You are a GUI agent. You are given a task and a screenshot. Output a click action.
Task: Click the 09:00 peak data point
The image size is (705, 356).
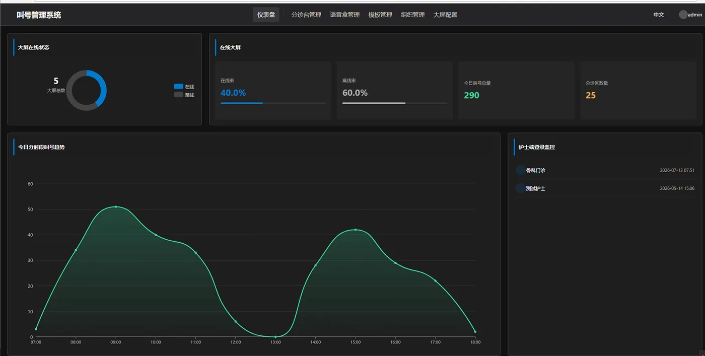[116, 206]
